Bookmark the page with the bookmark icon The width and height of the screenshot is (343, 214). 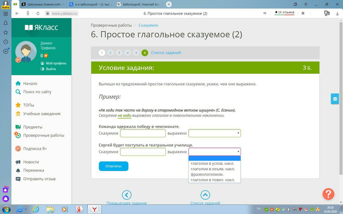point(303,13)
